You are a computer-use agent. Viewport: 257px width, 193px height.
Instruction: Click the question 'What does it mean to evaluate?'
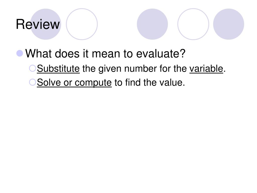(x=105, y=54)
